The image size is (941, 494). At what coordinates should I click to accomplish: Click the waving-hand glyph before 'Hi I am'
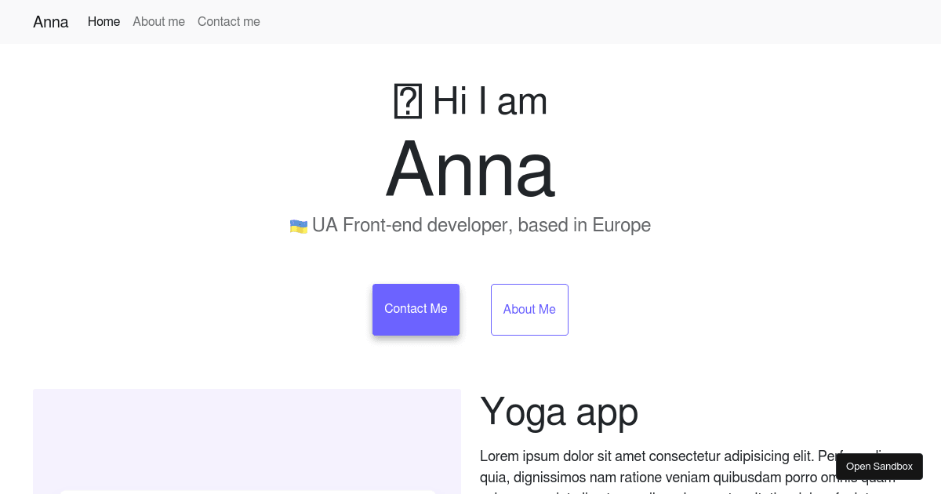click(x=406, y=100)
